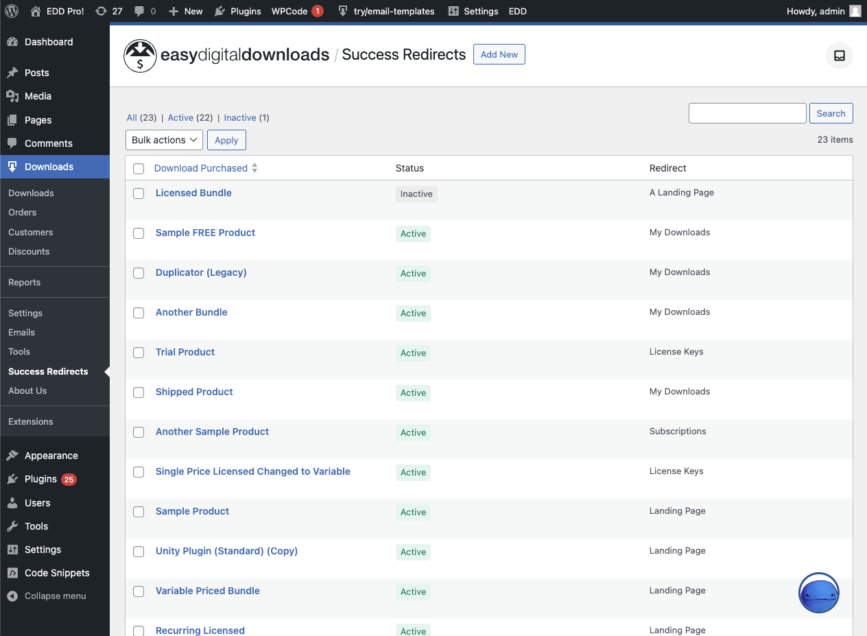Open the Emails item in sidebar menu

pyautogui.click(x=22, y=332)
